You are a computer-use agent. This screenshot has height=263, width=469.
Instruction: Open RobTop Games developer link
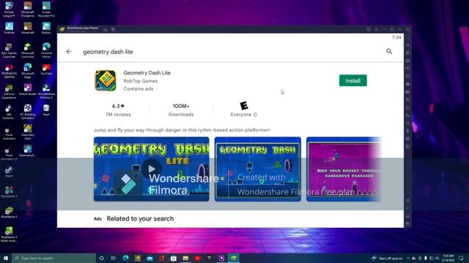pyautogui.click(x=140, y=81)
